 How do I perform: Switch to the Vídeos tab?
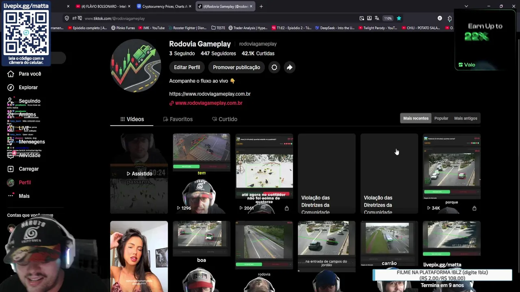pos(132,119)
